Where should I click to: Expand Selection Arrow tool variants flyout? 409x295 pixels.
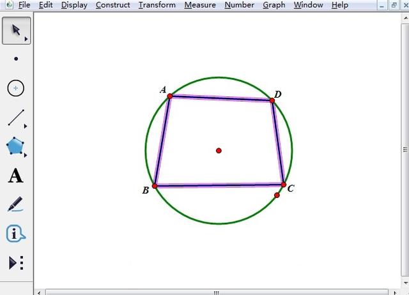[26, 39]
